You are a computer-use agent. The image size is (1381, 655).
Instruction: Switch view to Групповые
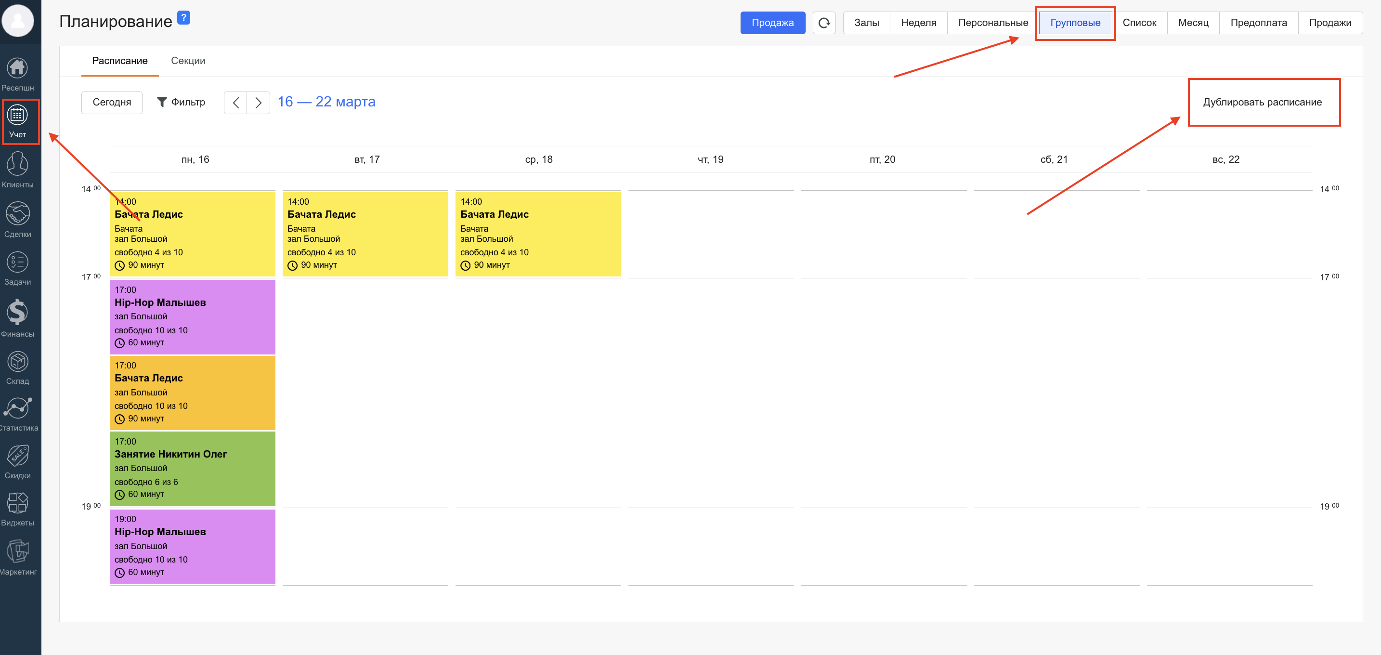point(1075,23)
